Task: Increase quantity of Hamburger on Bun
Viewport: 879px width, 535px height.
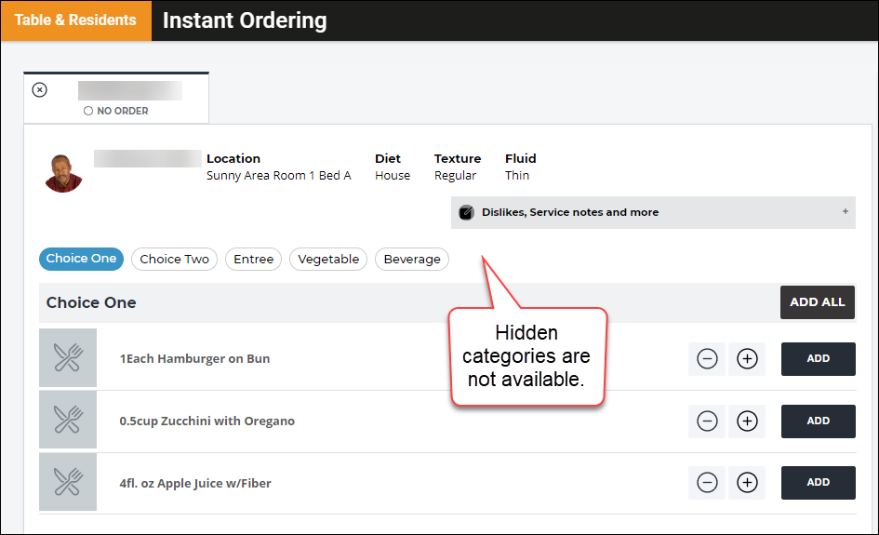Action: click(x=747, y=359)
